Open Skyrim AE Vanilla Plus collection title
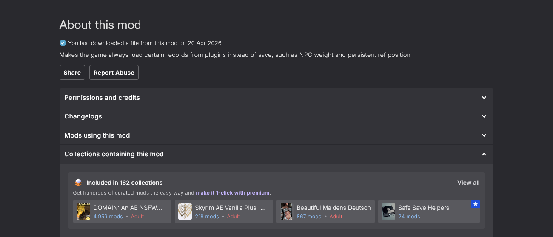 (x=230, y=208)
